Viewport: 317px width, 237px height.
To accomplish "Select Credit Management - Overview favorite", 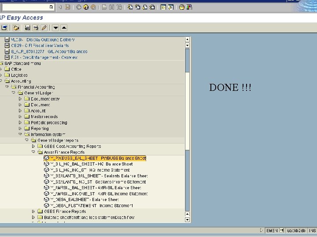I will tap(44, 57).
